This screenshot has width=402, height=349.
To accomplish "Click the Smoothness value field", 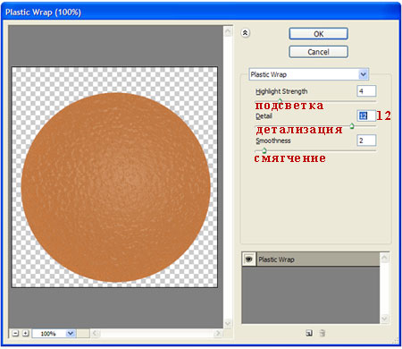I will pyautogui.click(x=366, y=140).
